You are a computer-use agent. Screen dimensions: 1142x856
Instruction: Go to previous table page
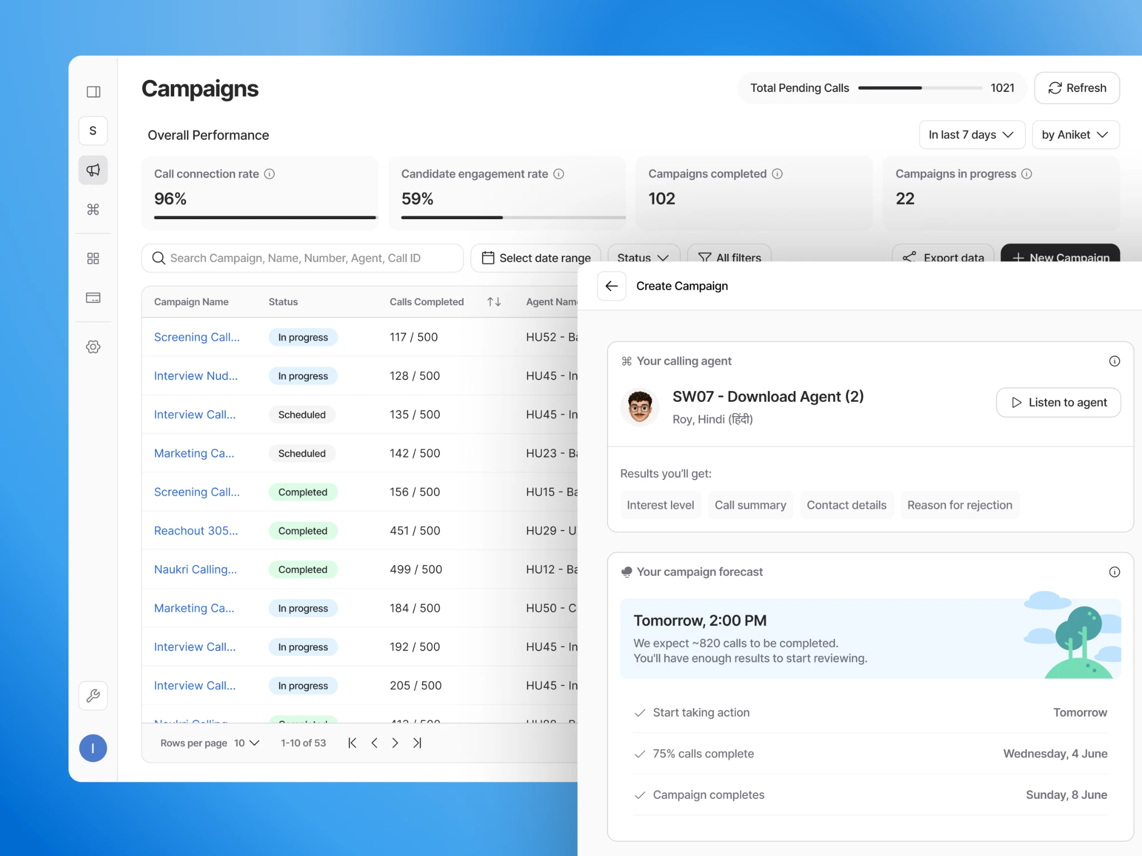click(x=375, y=743)
